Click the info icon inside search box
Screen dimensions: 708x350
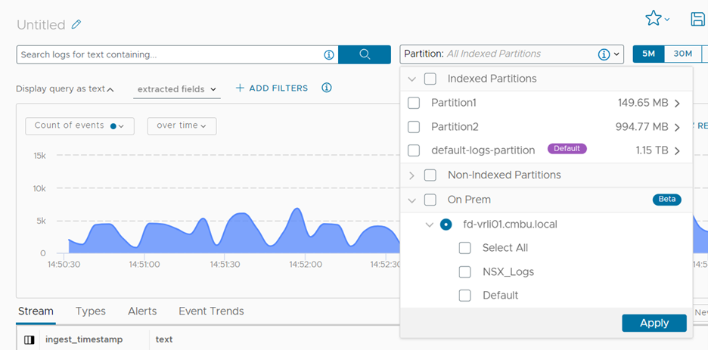pyautogui.click(x=329, y=54)
